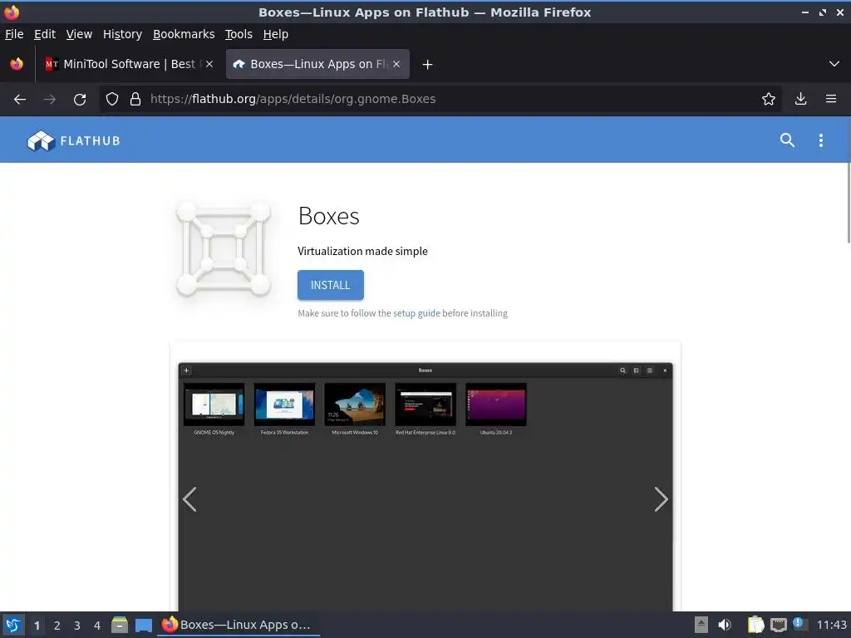Click the greyed-out forward navigation arrow
The height and width of the screenshot is (638, 851).
[50, 100]
